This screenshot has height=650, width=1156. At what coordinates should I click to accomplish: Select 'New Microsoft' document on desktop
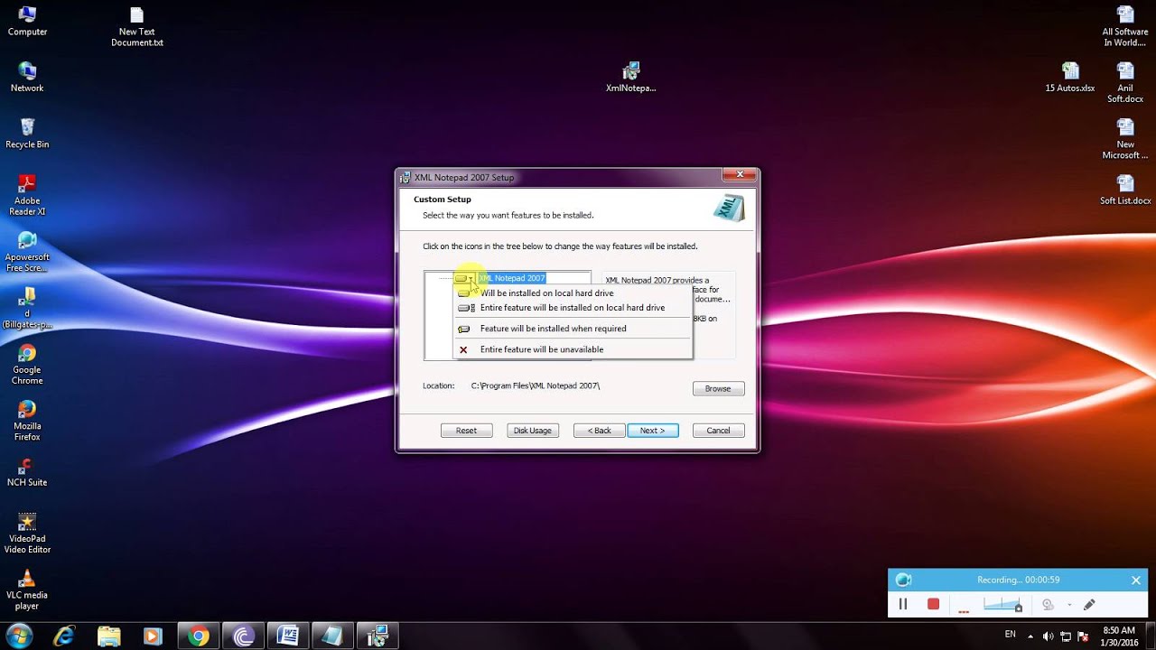[x=1125, y=138]
